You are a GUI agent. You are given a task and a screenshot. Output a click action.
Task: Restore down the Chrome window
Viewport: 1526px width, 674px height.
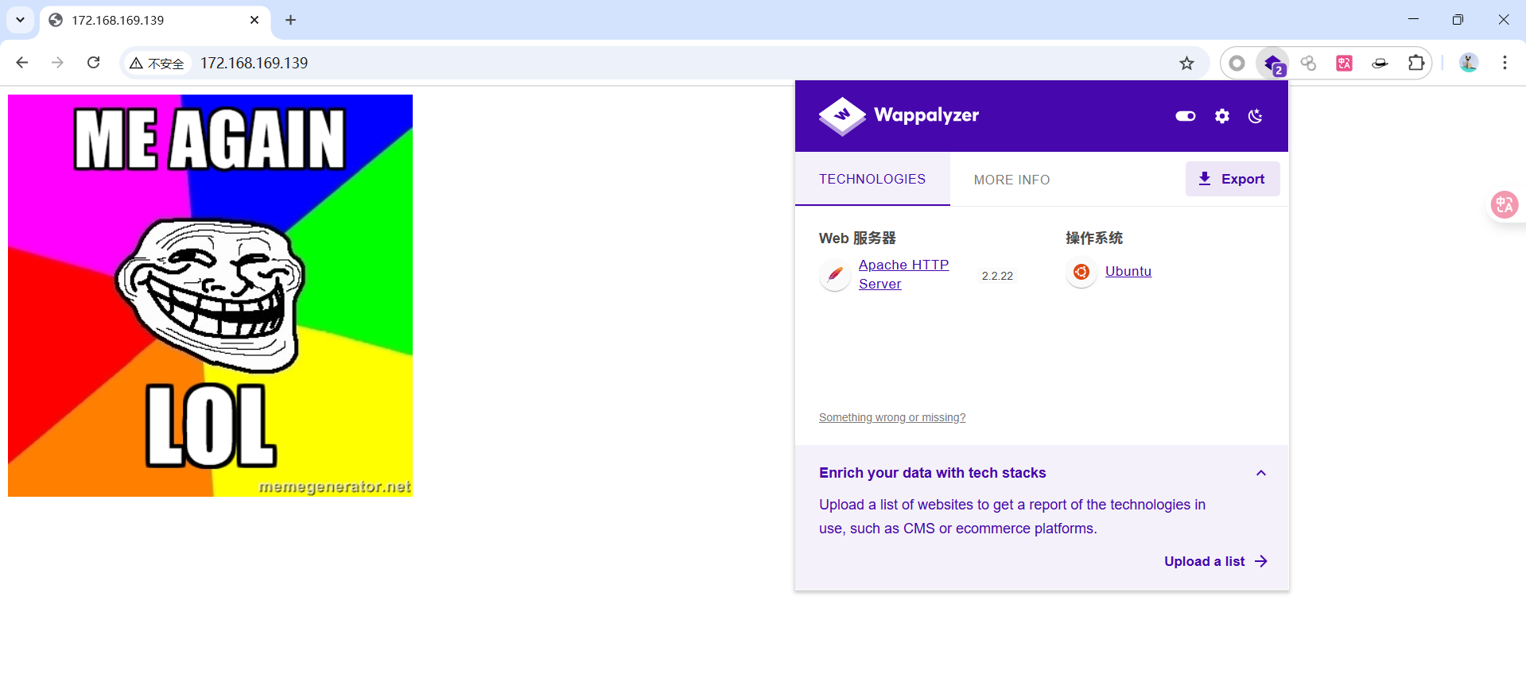pyautogui.click(x=1458, y=20)
